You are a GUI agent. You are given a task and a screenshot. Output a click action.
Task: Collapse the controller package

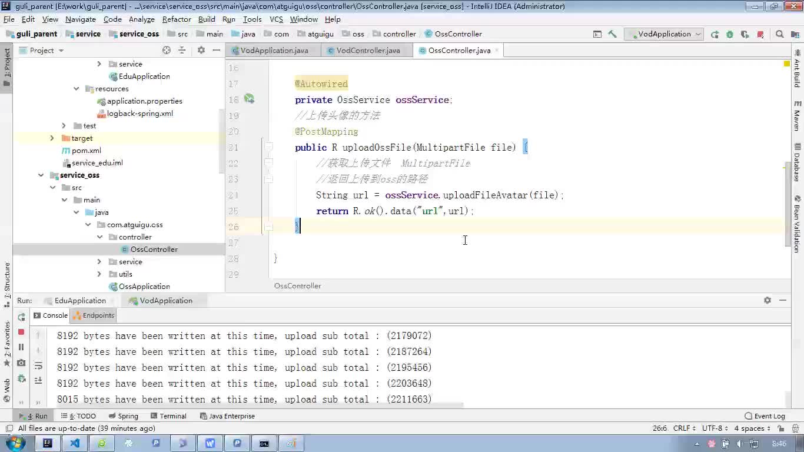[99, 237]
